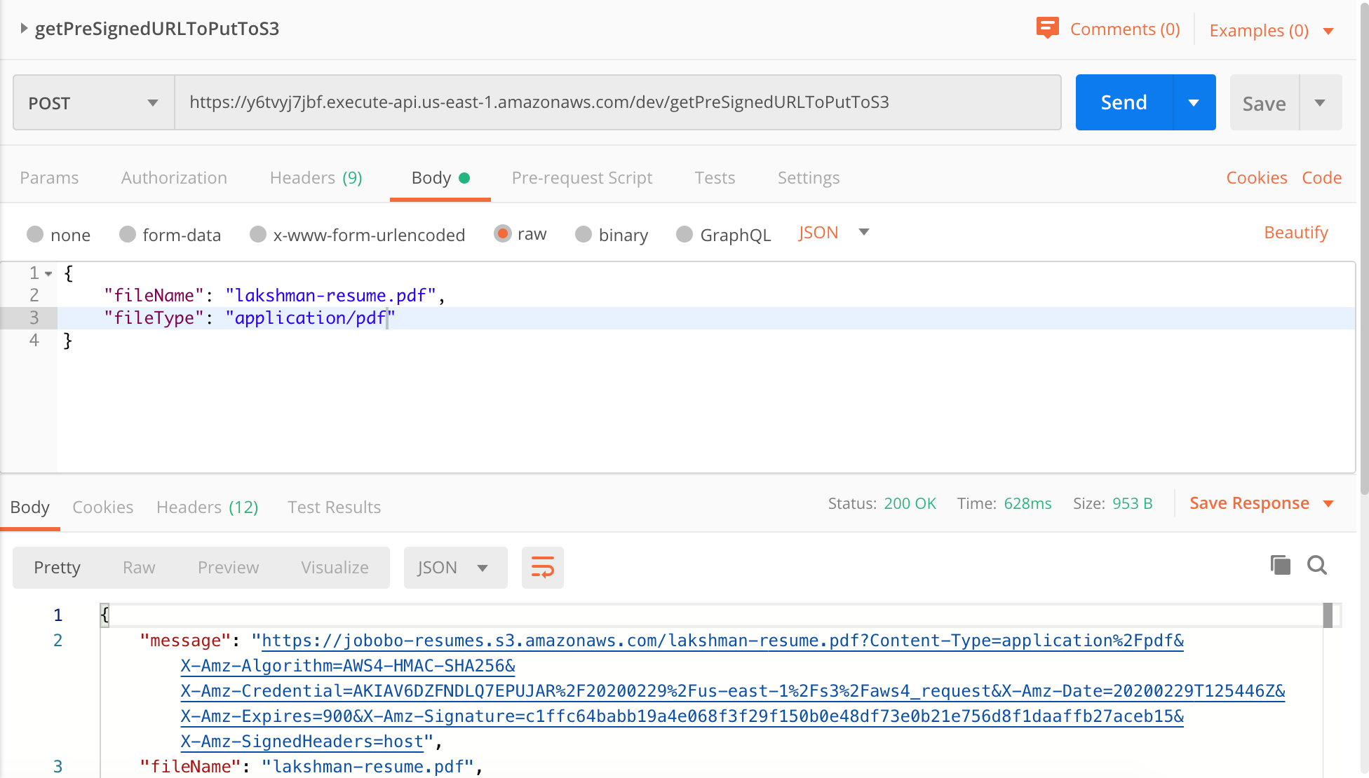Image resolution: width=1369 pixels, height=778 pixels.
Task: Switch to the Authorization tab
Action: tap(174, 177)
